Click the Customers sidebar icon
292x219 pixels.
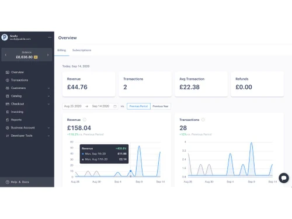(x=8, y=88)
